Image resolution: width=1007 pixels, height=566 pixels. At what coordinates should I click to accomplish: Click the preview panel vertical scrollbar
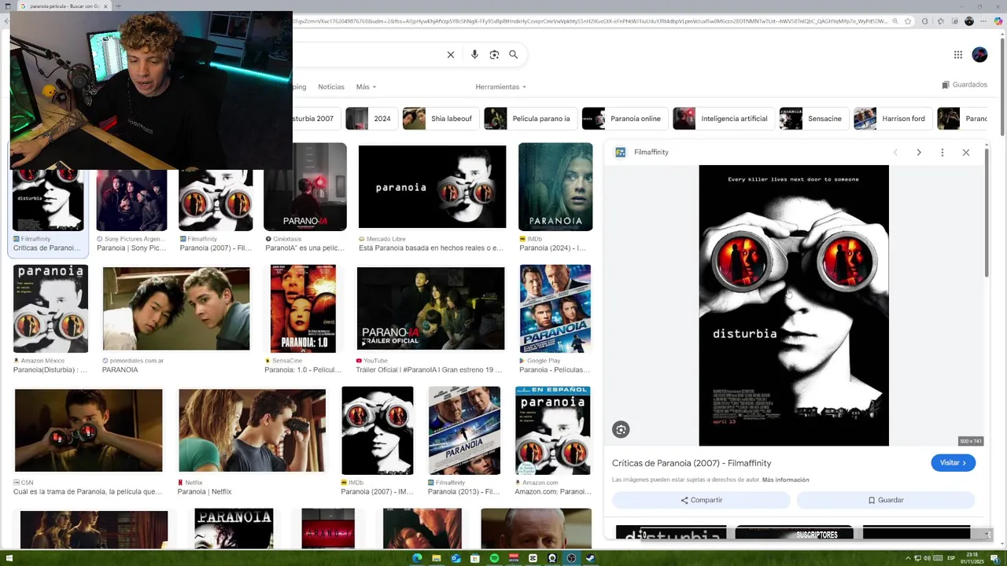(987, 212)
